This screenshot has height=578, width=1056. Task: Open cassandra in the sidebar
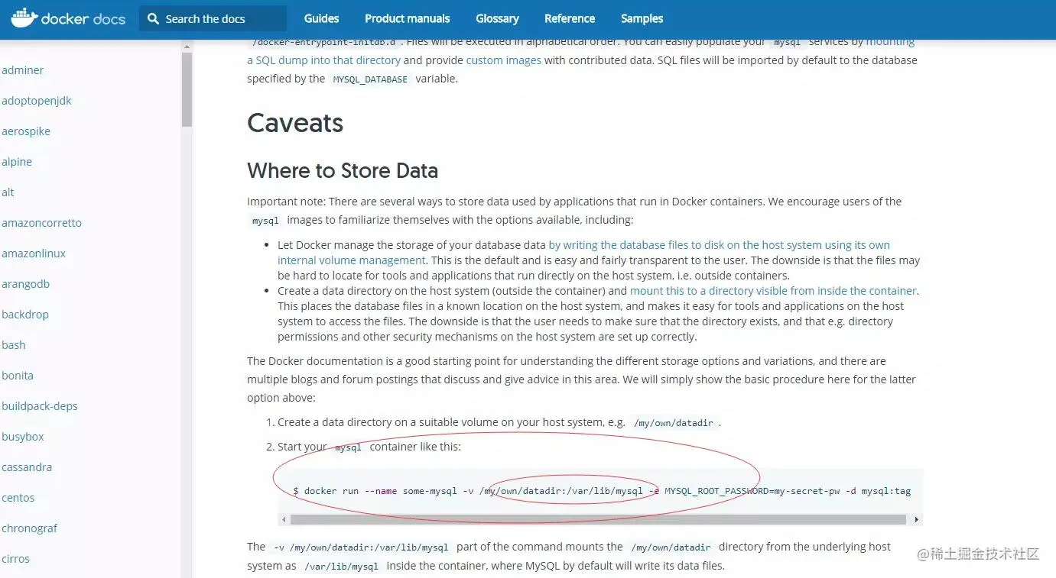(27, 467)
